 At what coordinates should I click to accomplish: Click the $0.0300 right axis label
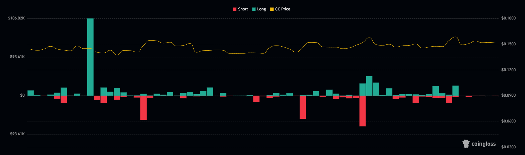click(x=508, y=147)
